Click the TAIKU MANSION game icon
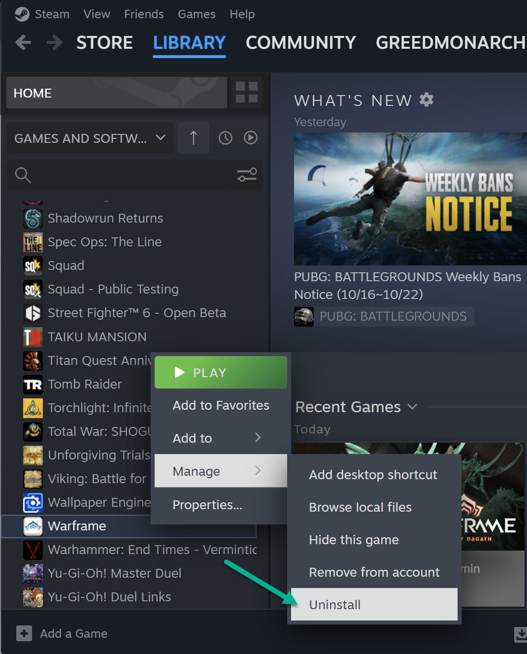 coord(33,337)
